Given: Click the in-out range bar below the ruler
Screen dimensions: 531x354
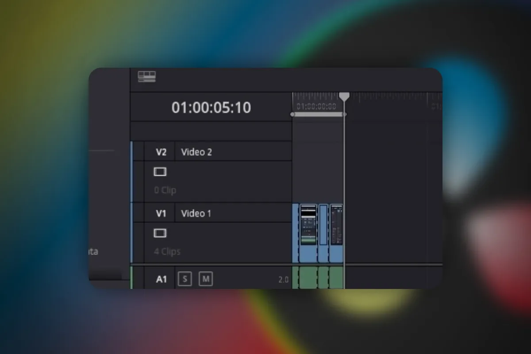Looking at the screenshot, I should 318,115.
